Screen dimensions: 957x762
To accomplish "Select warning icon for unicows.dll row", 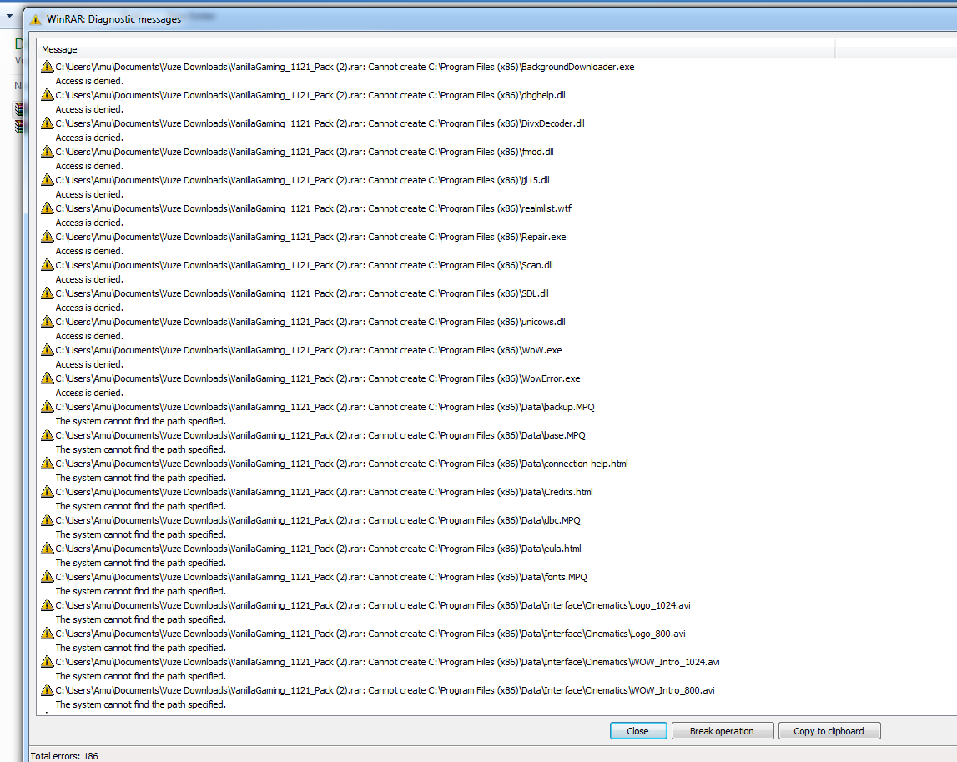I will pos(47,321).
